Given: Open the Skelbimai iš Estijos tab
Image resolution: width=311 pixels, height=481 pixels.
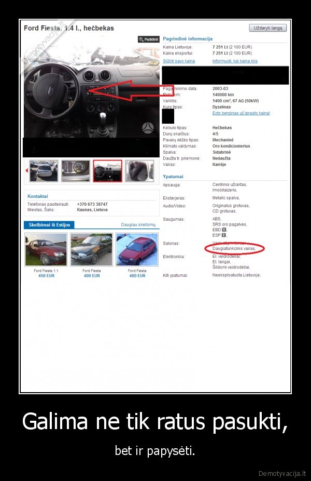Looking at the screenshot, I should coord(49,225).
